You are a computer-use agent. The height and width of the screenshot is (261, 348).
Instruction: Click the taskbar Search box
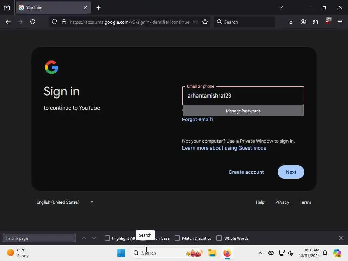tap(168, 253)
